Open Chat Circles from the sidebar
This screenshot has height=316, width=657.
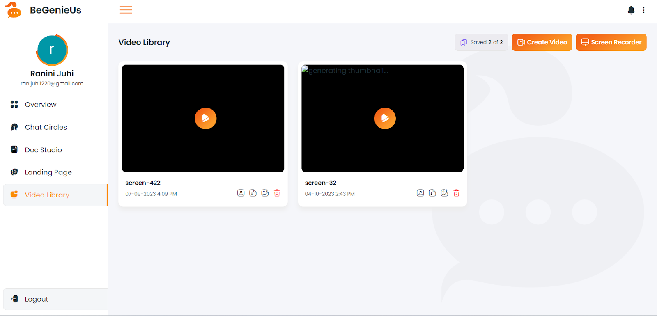click(46, 127)
